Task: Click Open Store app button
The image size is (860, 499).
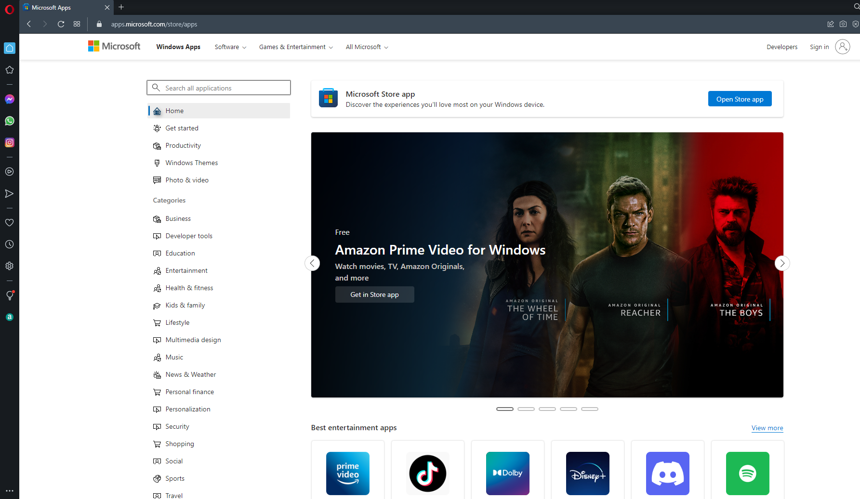Action: pyautogui.click(x=740, y=99)
